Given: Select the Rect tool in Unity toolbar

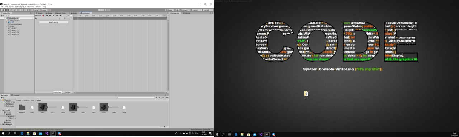Looking at the screenshot, I should pyautogui.click(x=19, y=10).
